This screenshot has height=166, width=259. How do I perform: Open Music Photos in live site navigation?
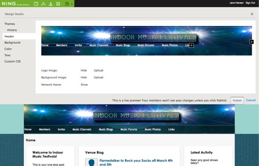[153, 129]
